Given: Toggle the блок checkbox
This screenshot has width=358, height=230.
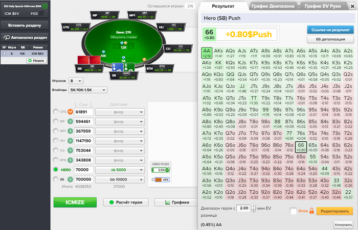Looking at the screenshot, I should (294, 211).
